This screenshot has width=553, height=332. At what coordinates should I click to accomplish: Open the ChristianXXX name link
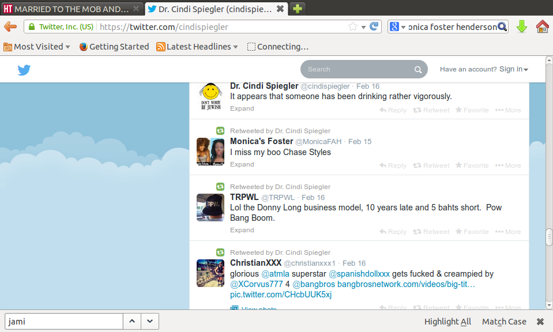pyautogui.click(x=255, y=263)
